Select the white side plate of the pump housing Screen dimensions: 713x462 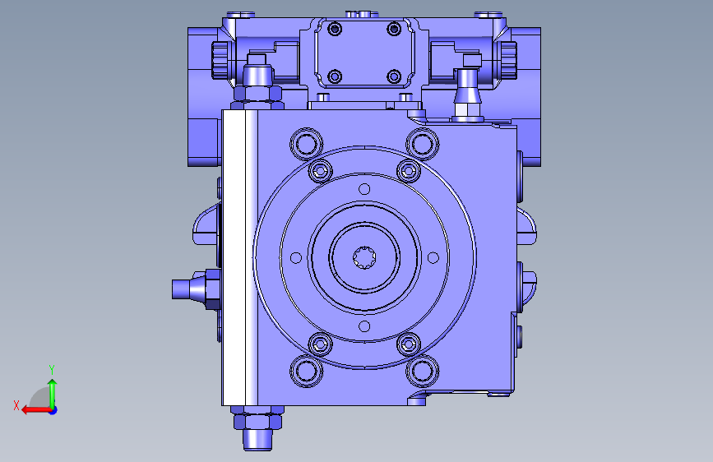click(234, 258)
